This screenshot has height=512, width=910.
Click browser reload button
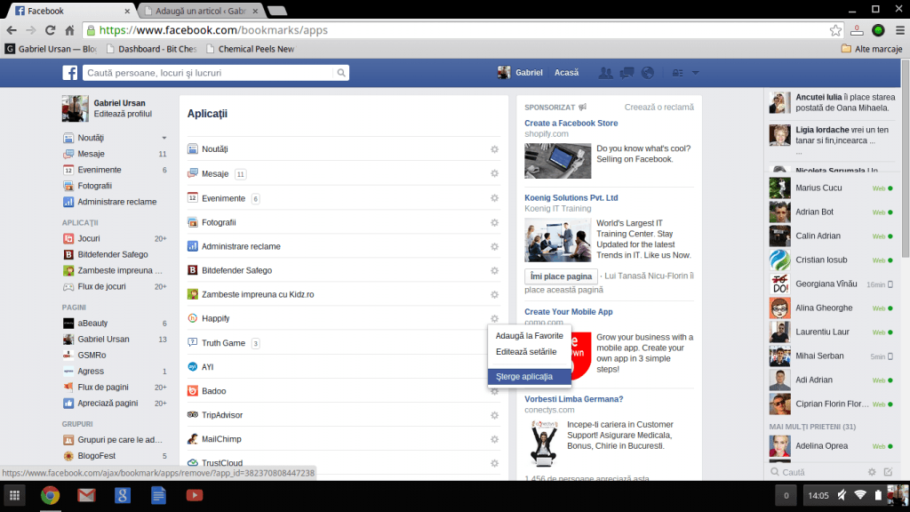point(51,30)
